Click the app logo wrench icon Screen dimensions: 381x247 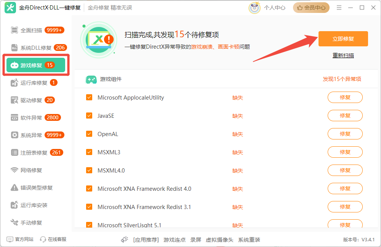(10, 8)
